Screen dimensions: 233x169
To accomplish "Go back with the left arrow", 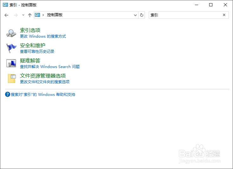I will point(6,15).
